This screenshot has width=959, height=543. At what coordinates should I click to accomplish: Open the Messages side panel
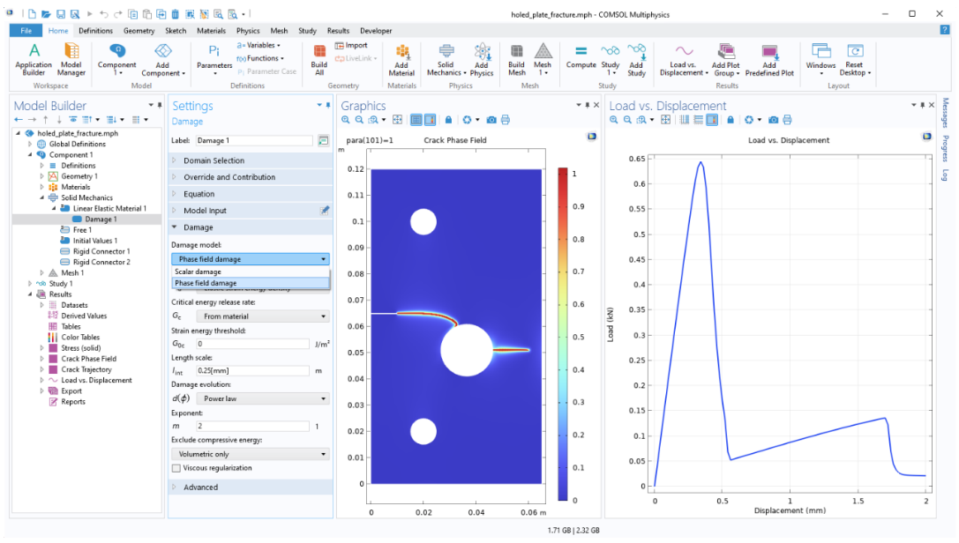[x=946, y=112]
